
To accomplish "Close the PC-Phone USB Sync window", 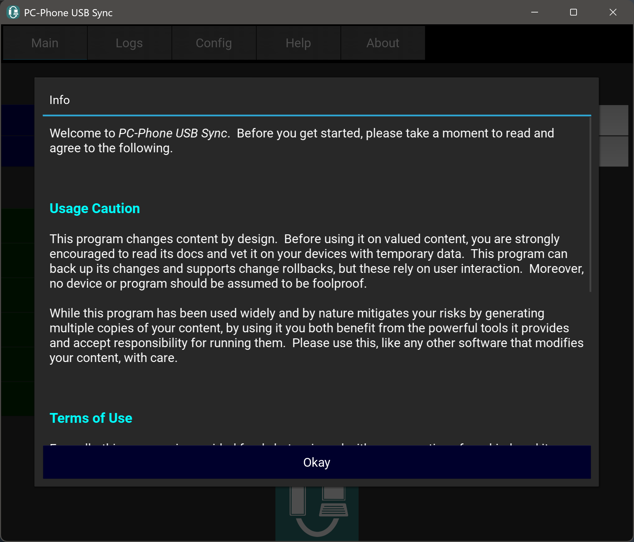I will coord(613,12).
